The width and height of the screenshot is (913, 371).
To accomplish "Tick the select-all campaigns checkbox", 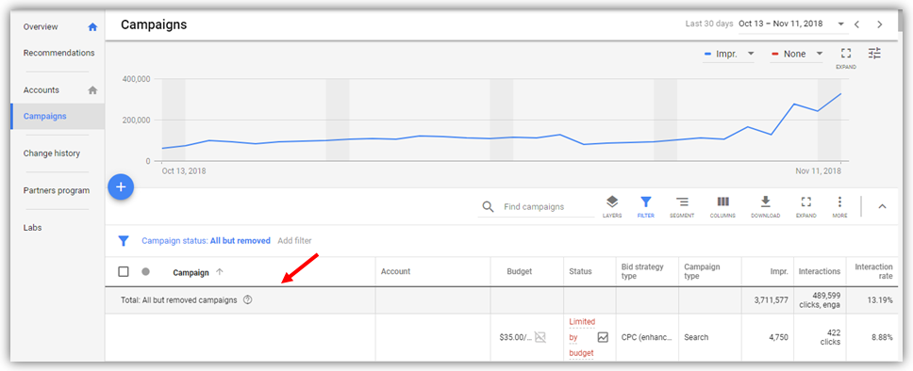I will [124, 271].
